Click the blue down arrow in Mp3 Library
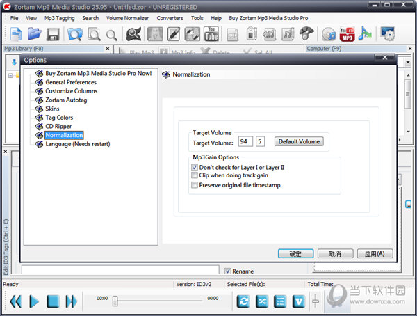 14,63
